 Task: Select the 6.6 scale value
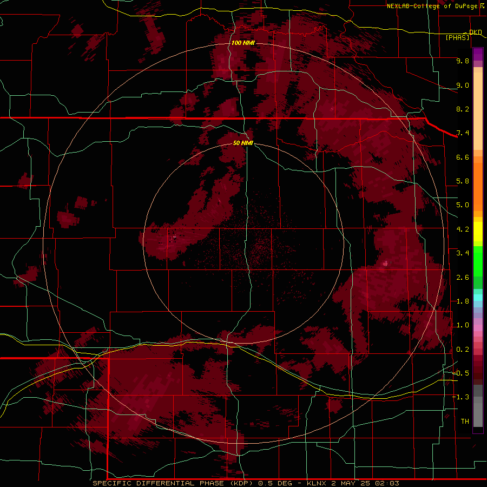point(463,157)
